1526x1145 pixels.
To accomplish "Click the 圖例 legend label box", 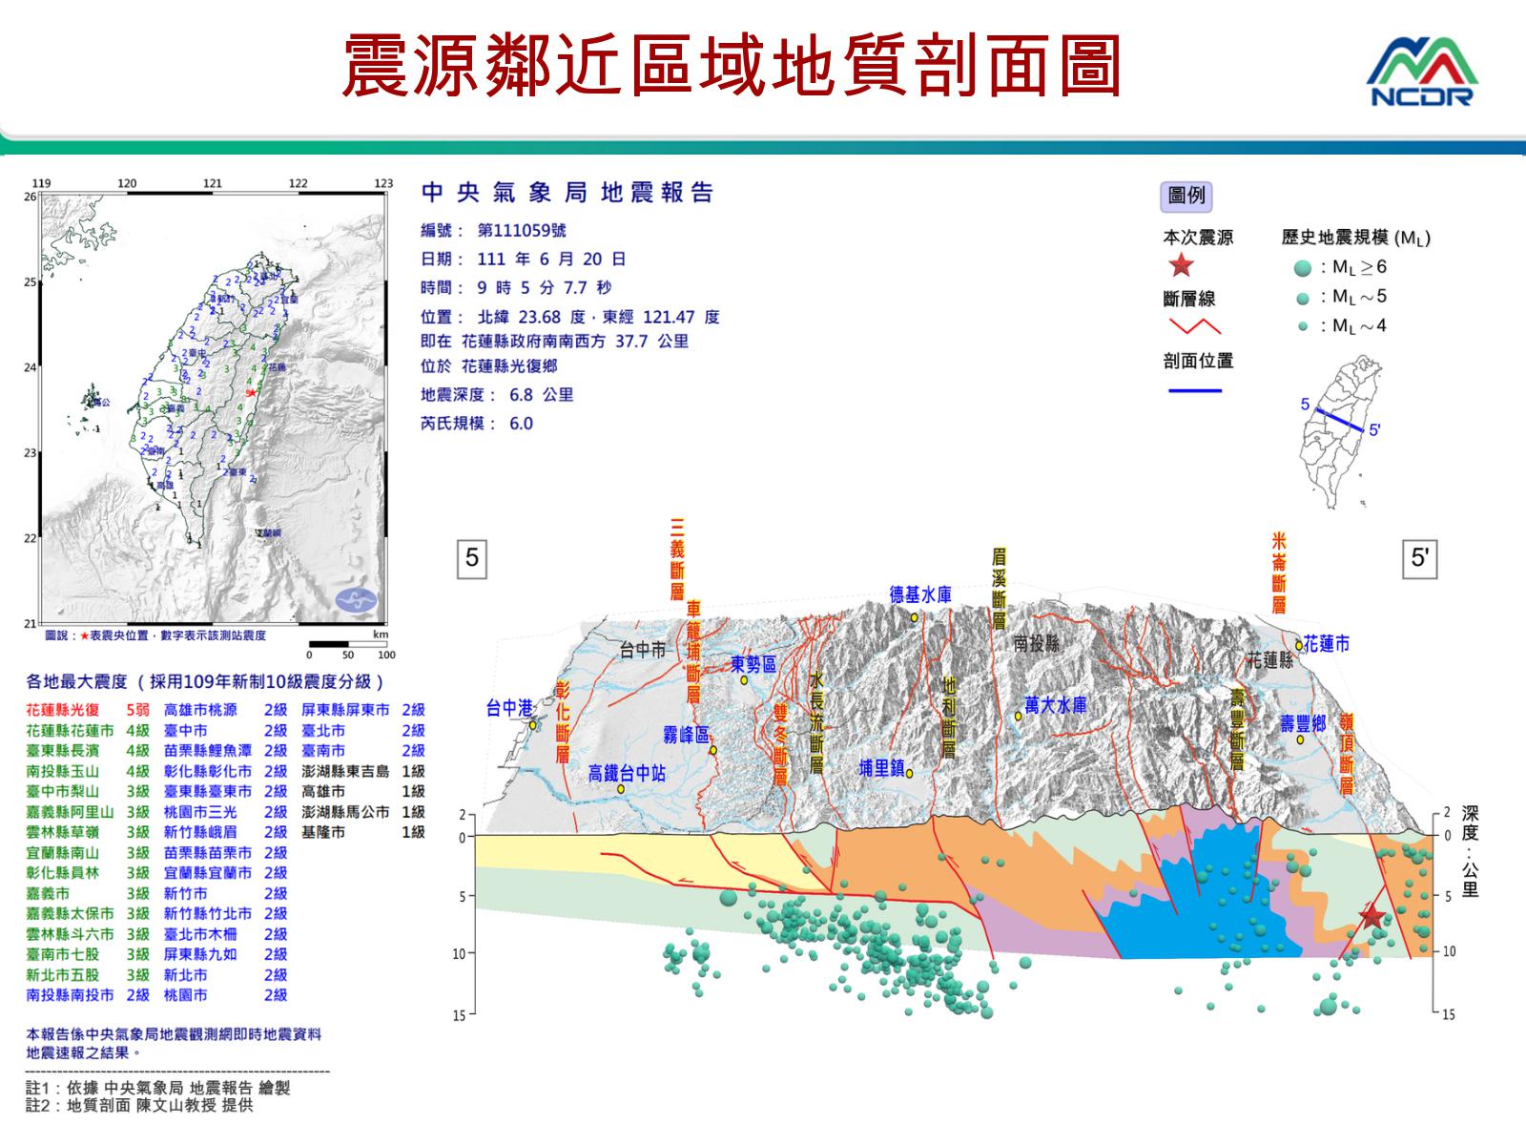I will click(1186, 197).
